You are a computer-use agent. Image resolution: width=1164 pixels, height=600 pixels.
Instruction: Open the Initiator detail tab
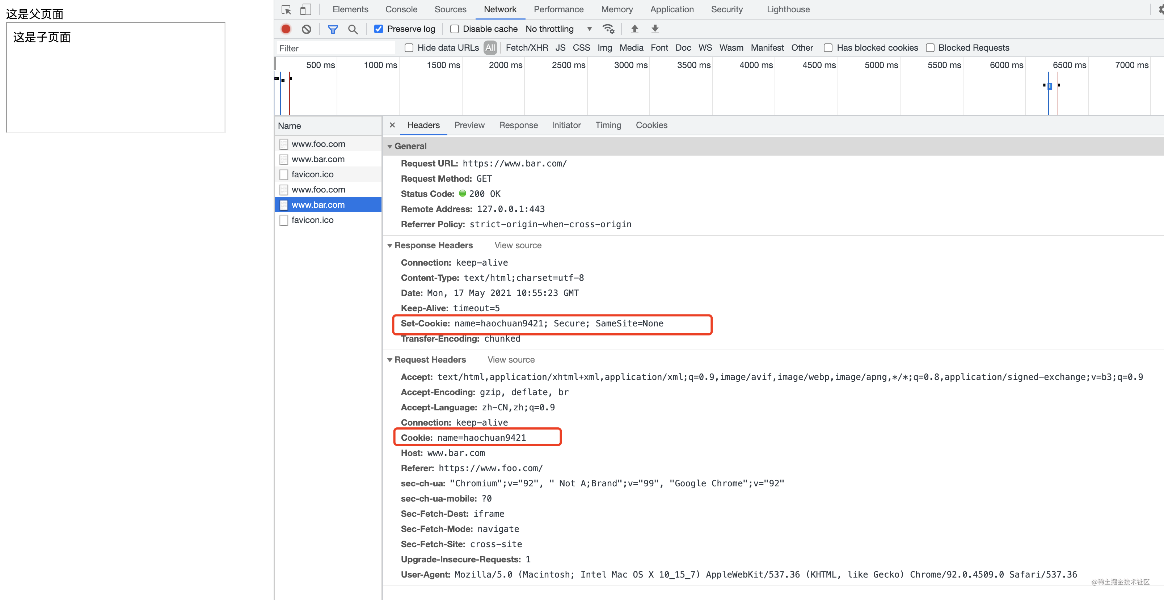click(566, 125)
